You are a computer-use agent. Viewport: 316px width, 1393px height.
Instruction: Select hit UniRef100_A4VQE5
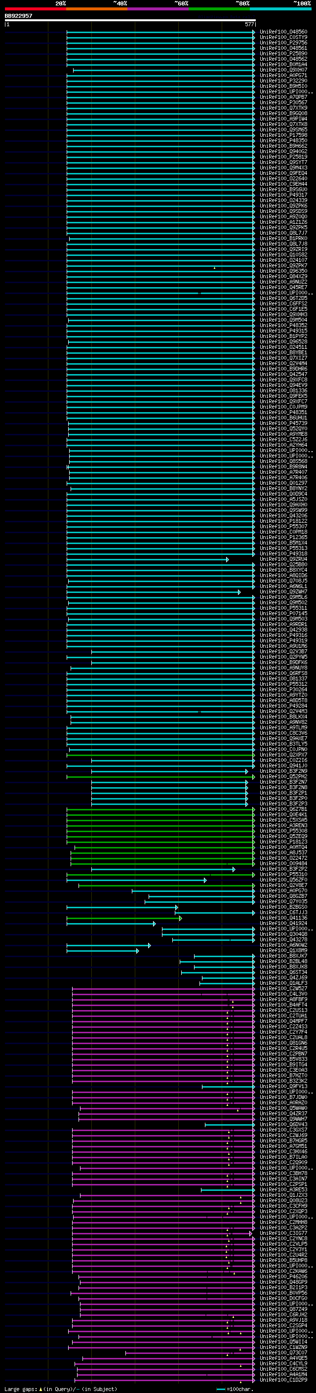tap(283, 1358)
